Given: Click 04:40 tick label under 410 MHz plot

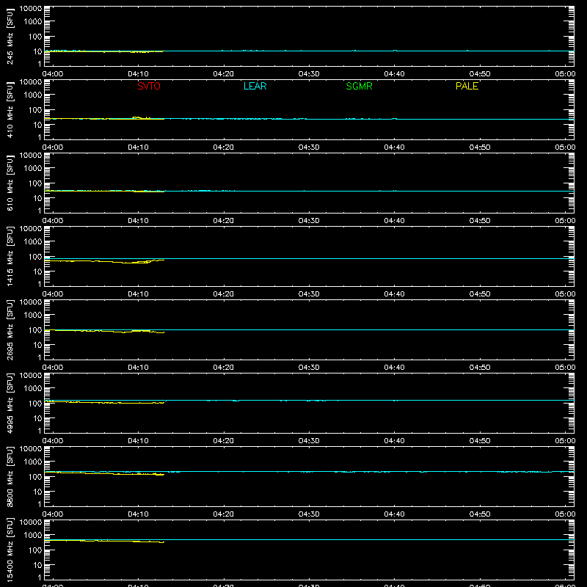Looking at the screenshot, I should [394, 147].
